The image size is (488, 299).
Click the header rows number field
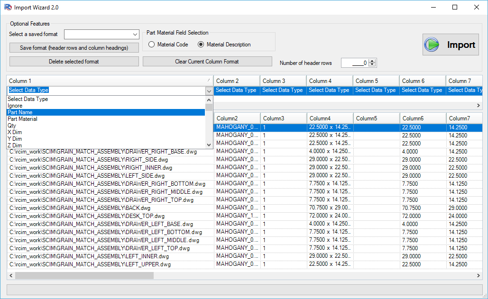(x=354, y=63)
